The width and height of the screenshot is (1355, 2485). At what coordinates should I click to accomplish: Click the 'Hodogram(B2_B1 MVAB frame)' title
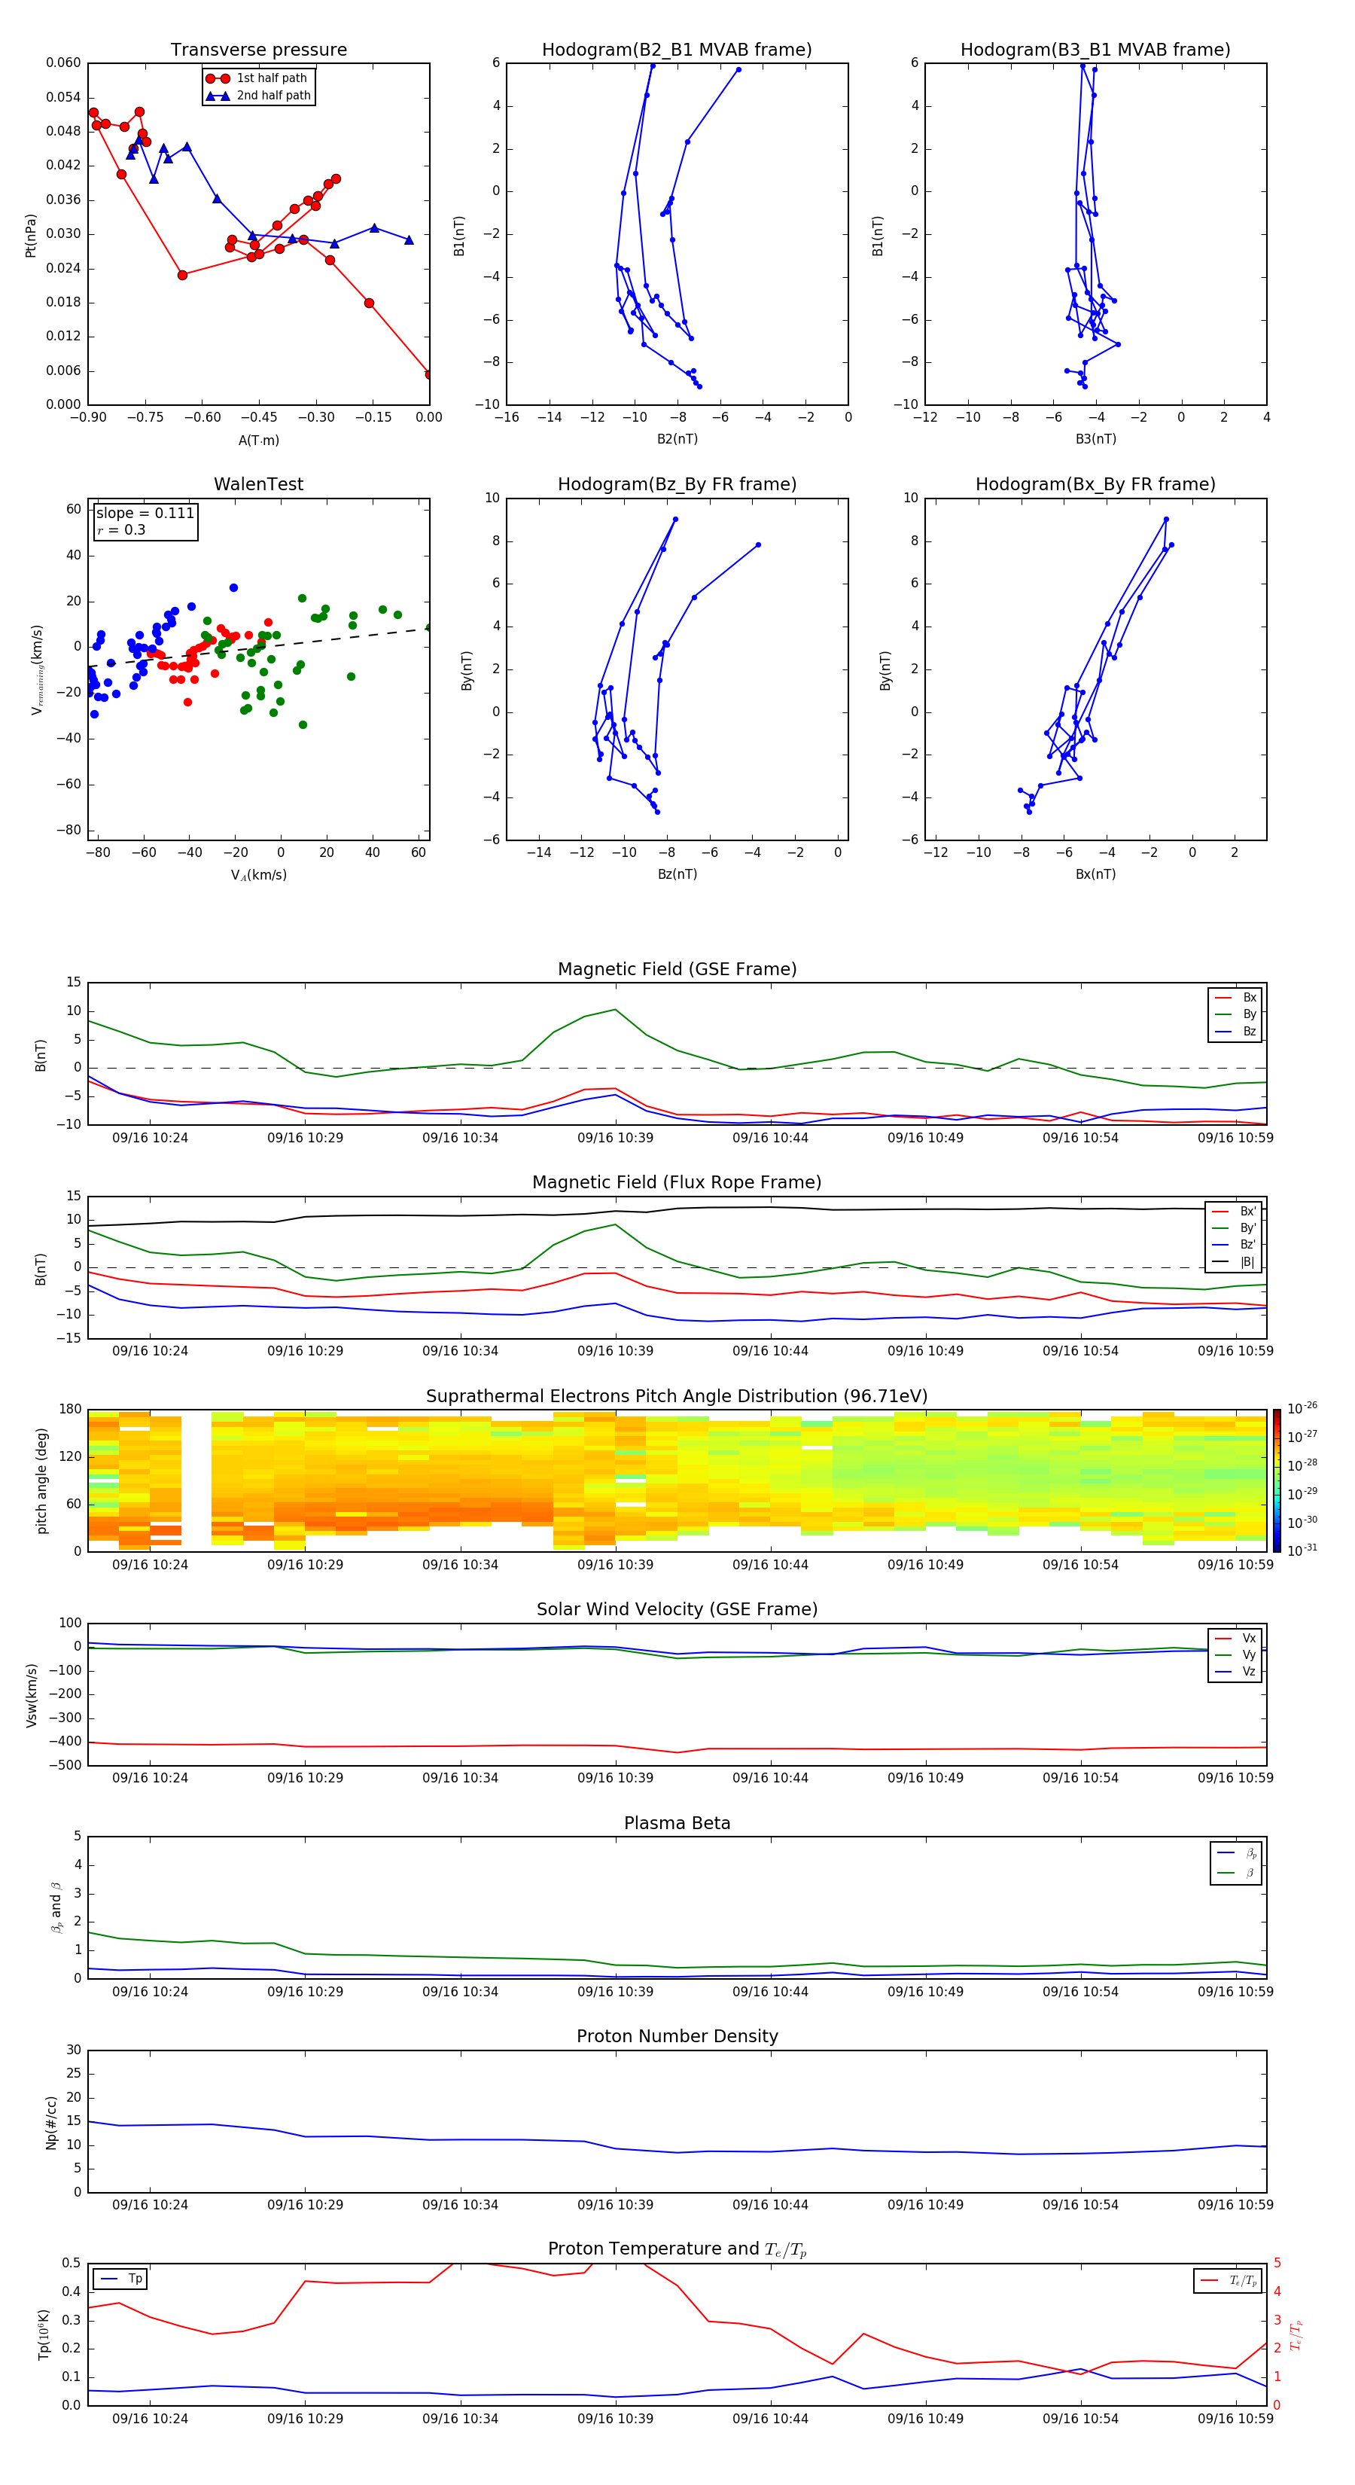coord(677,50)
